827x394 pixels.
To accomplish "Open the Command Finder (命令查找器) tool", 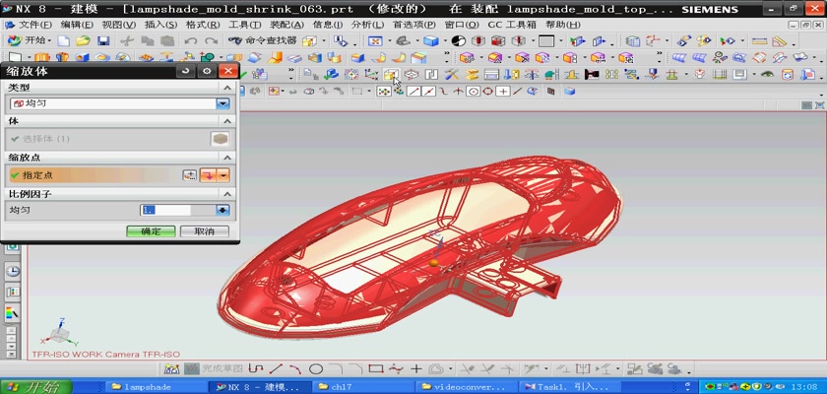I will coord(262,41).
